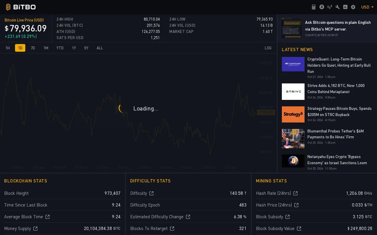Open external link icon beside Block Subsidy Value
The height and width of the screenshot is (235, 377).
point(299,229)
